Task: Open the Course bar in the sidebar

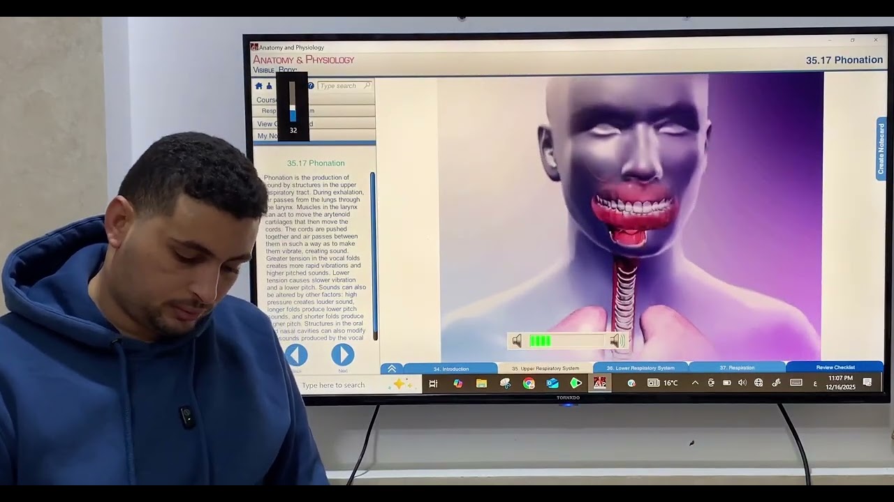Action: [x=314, y=100]
